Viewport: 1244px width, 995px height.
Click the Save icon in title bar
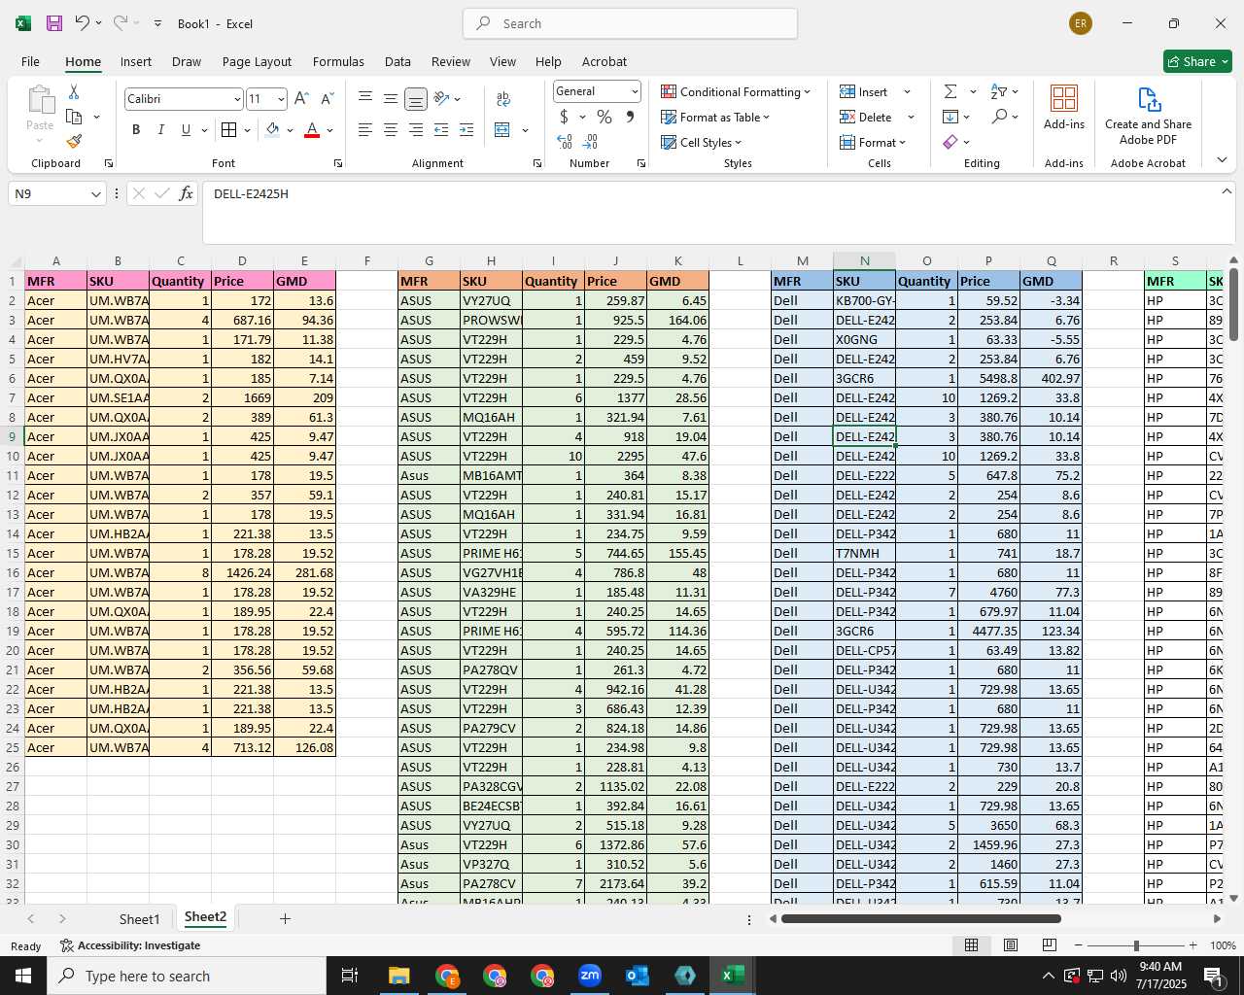pyautogui.click(x=54, y=23)
